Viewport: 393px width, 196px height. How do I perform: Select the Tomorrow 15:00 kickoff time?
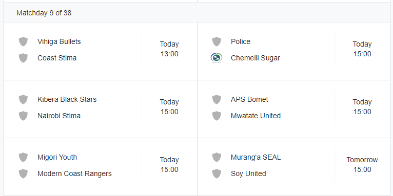coord(362,164)
